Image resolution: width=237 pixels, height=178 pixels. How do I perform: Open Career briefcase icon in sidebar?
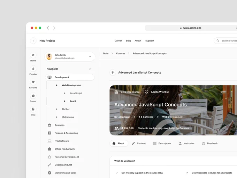[33, 96]
